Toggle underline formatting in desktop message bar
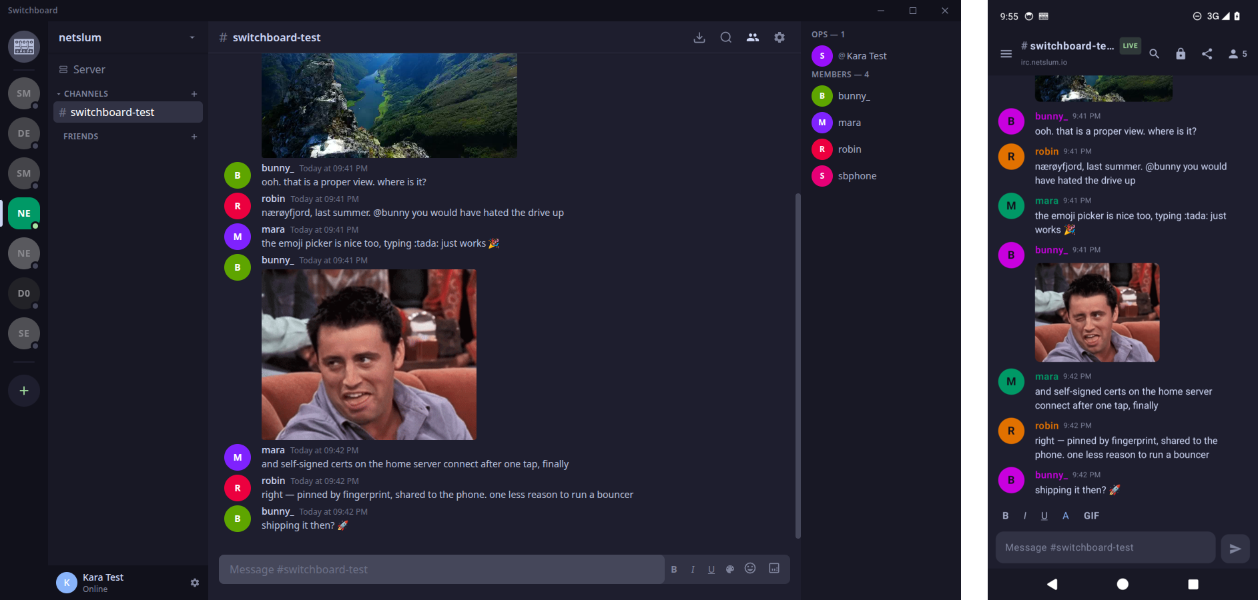Image resolution: width=1258 pixels, height=600 pixels. 711,569
